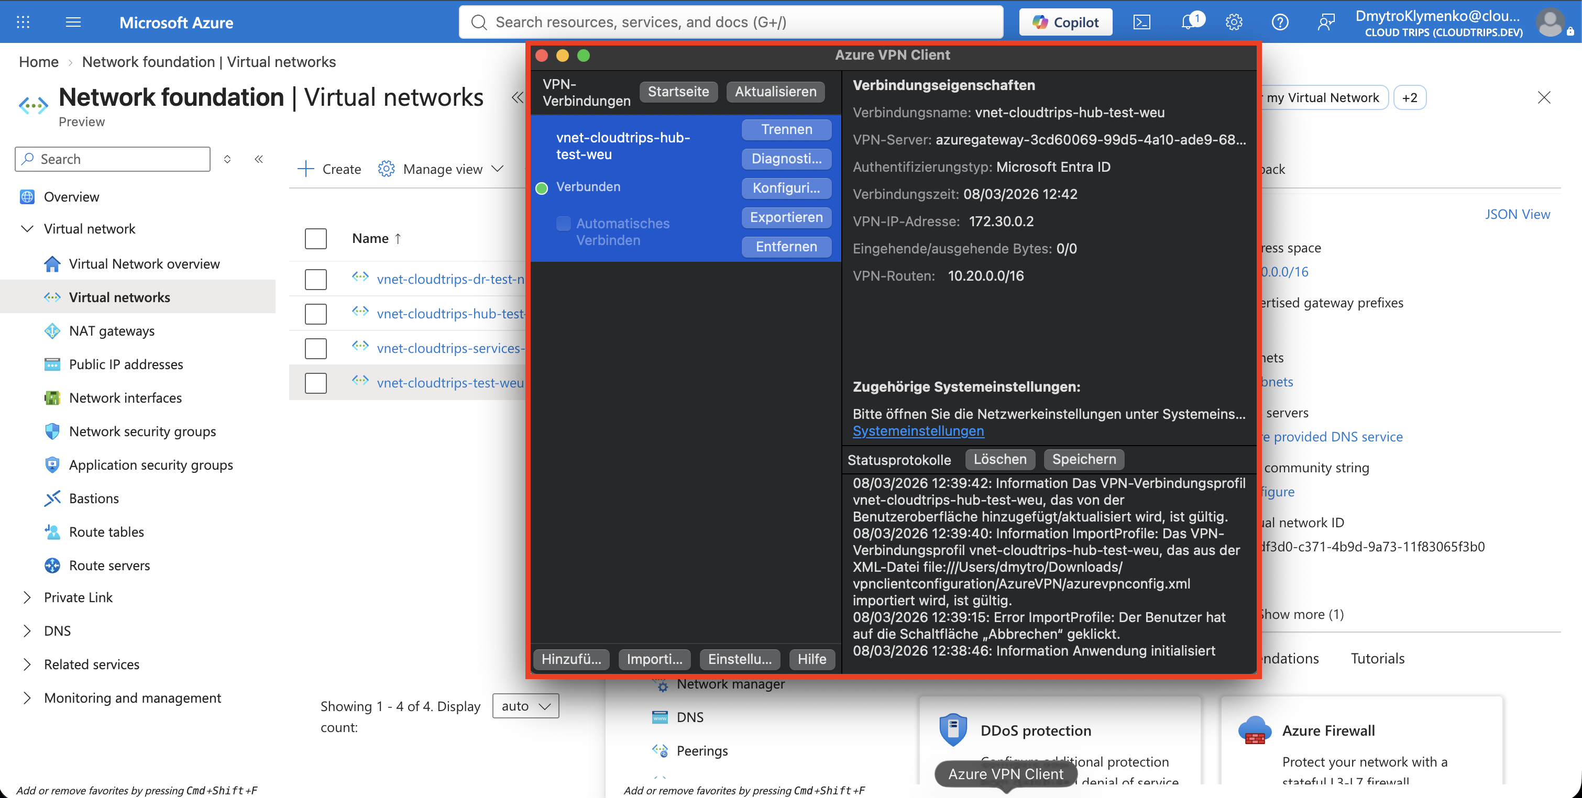Click Trennen to disconnect the VPN

[786, 129]
